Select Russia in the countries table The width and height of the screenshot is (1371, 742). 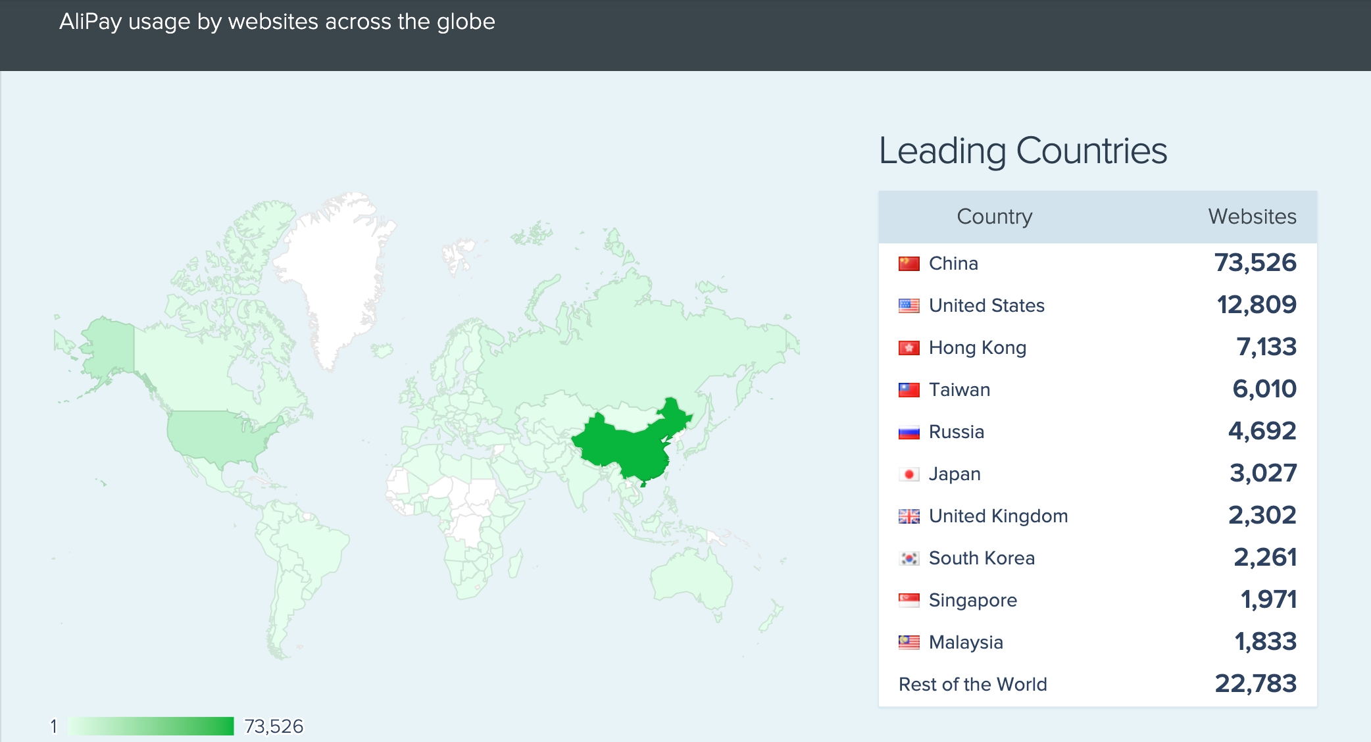coord(957,432)
